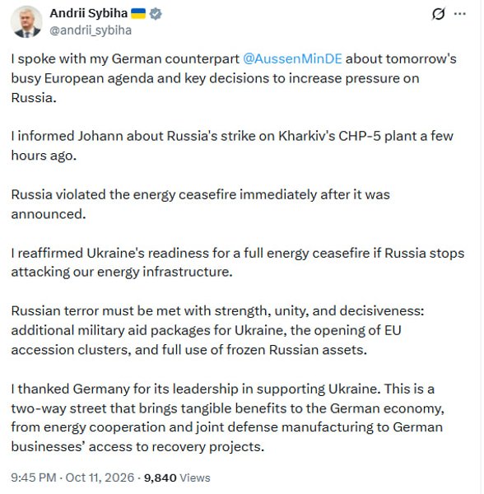Viewport: 484px width, 494px height.
Task: Click the 9,840 view count number
Action: (x=160, y=478)
